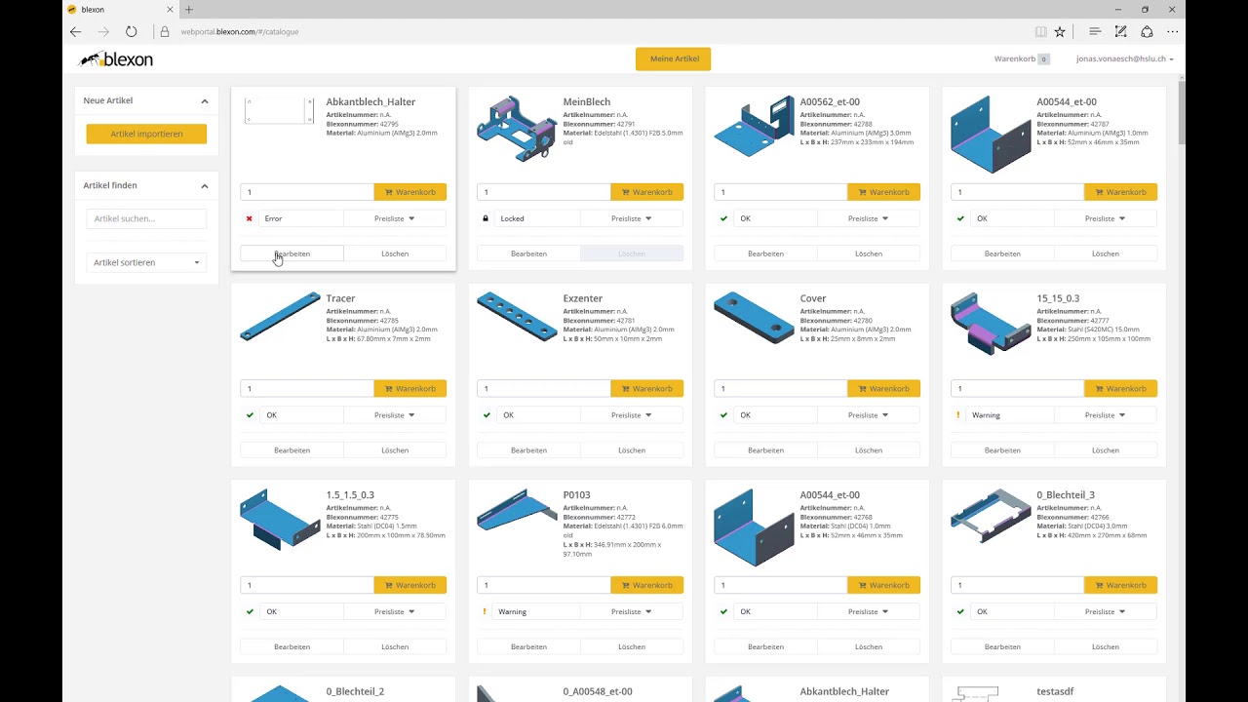
Task: Click Bearbeiten for Abkantblech_Halter
Action: 292,253
